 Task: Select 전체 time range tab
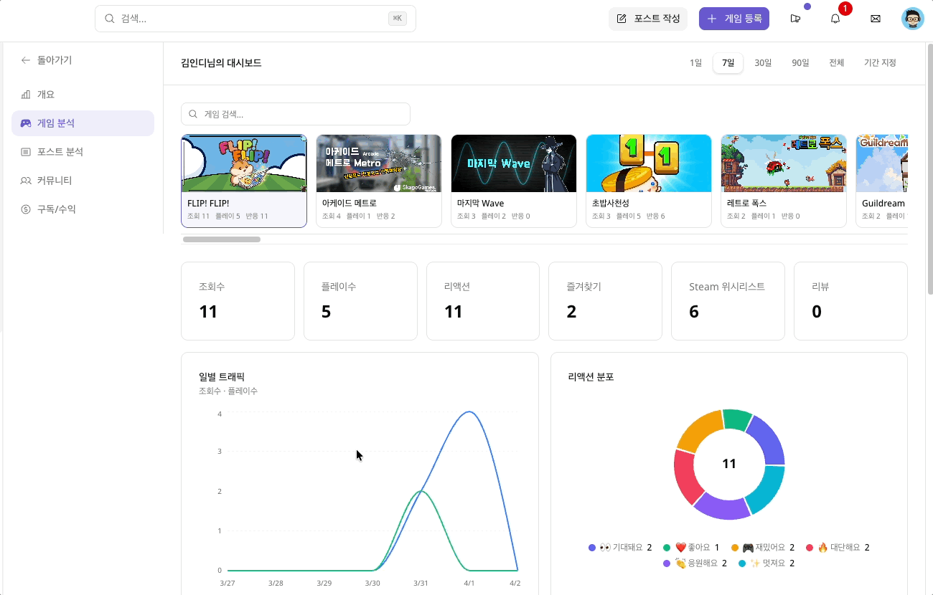click(x=837, y=63)
